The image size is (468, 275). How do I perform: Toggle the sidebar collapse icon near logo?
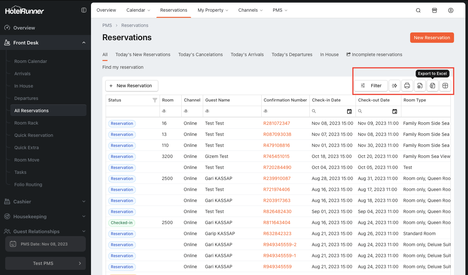[x=84, y=10]
